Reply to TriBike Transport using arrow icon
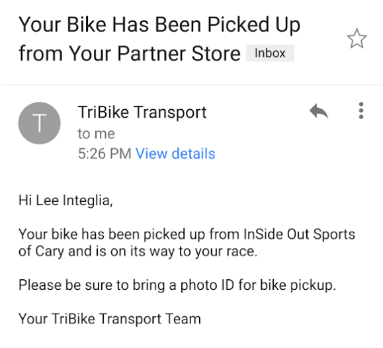This screenshot has height=348, width=383. tap(319, 111)
